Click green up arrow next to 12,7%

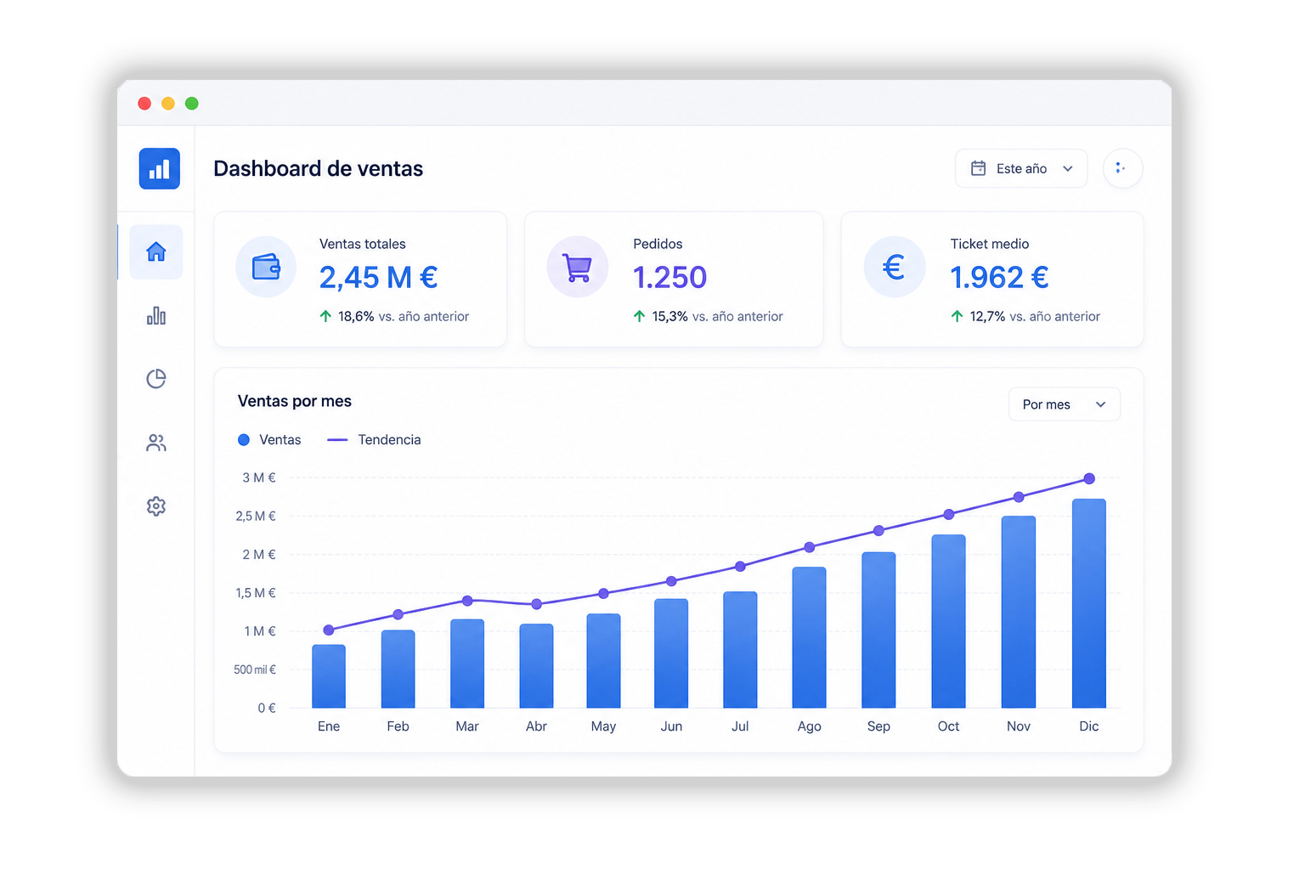click(x=958, y=316)
